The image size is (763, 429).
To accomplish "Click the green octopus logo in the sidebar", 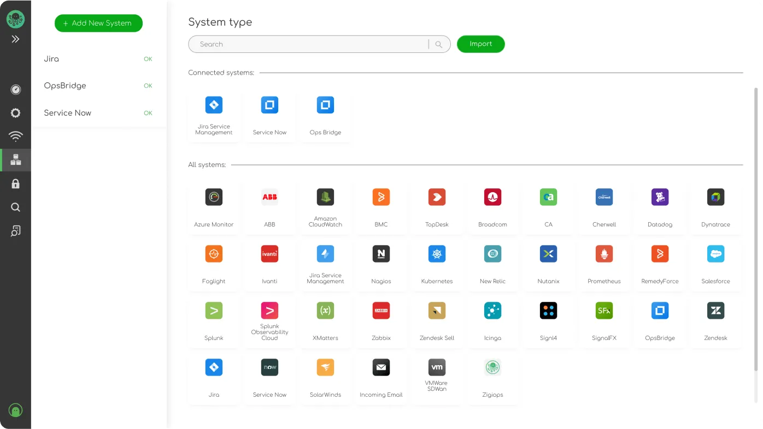I will (x=15, y=20).
